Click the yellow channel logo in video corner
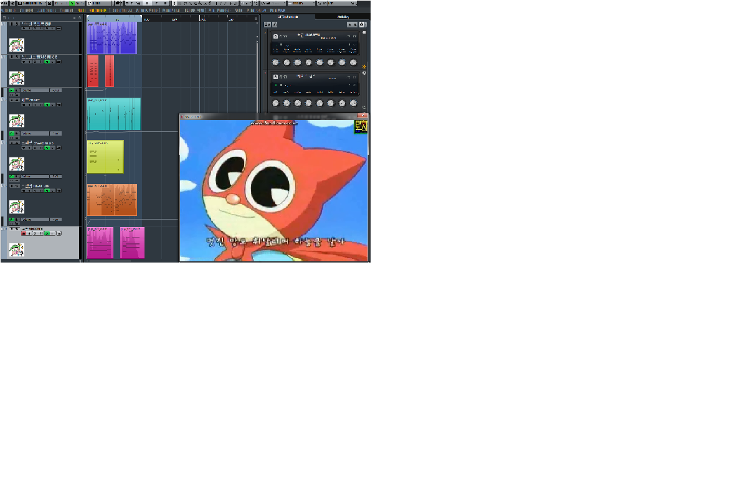Image resolution: width=730 pixels, height=489 pixels. pyautogui.click(x=361, y=126)
